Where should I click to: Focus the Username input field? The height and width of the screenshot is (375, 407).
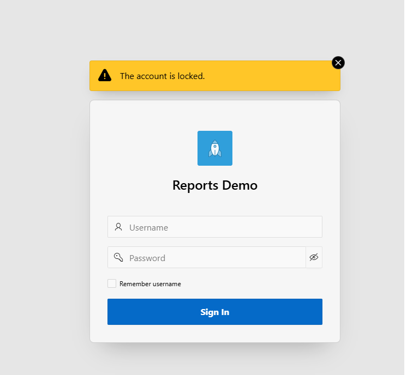point(224,227)
